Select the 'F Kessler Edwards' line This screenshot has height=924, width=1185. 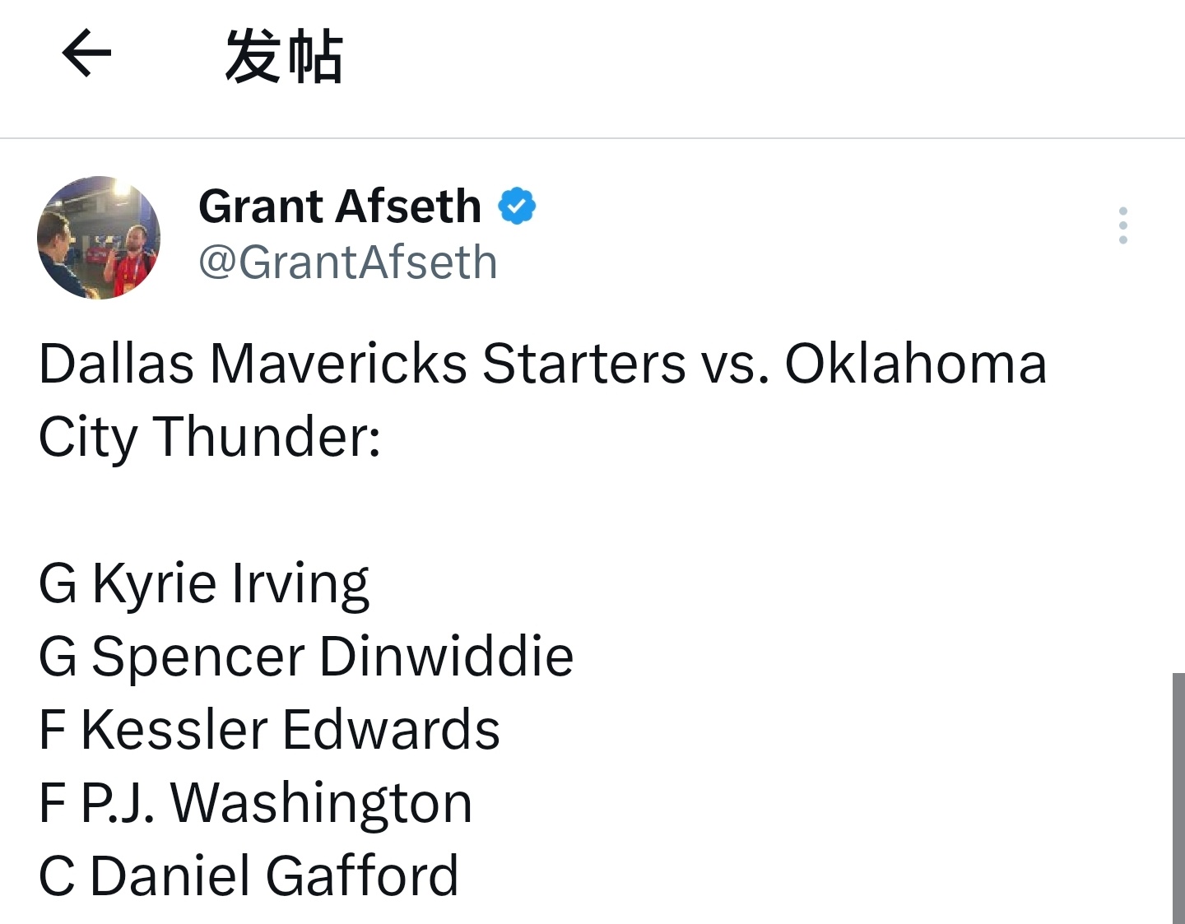(x=269, y=730)
